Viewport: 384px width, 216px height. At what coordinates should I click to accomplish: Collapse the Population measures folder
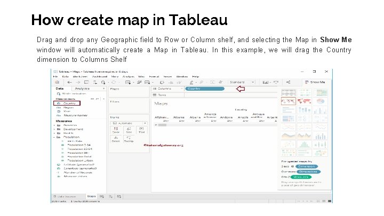click(x=54, y=137)
